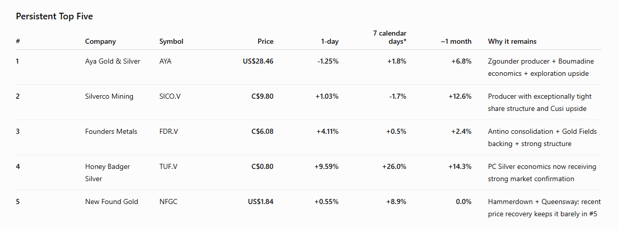Screen dimensions: 619x231
Task: Select the Symbol column header
Action: coord(171,42)
